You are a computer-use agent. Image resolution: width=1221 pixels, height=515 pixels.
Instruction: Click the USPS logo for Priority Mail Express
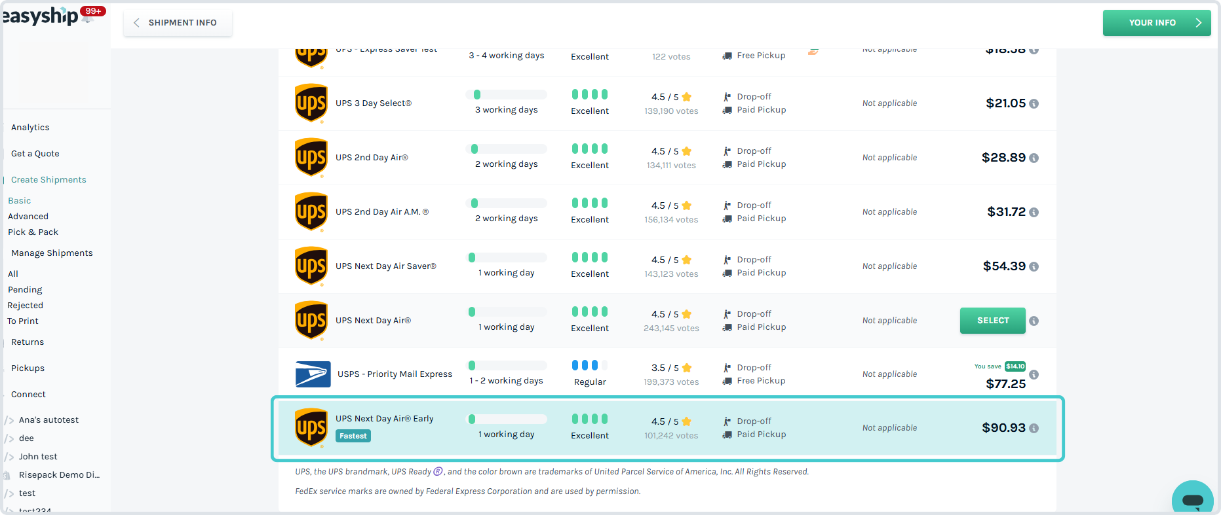[x=313, y=374]
